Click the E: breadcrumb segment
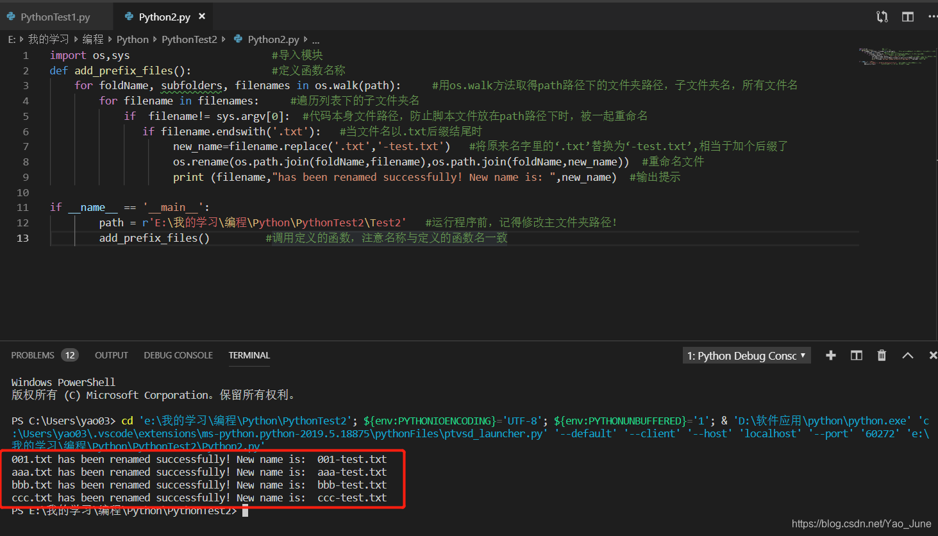The height and width of the screenshot is (536, 938). coord(12,39)
